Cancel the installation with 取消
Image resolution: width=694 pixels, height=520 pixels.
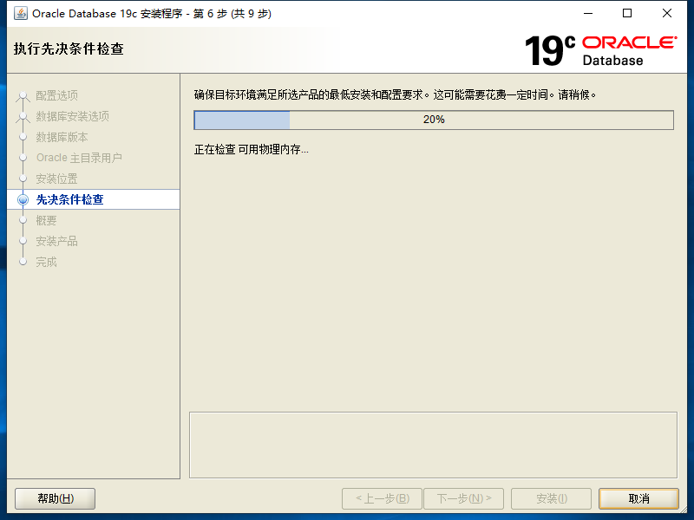pyautogui.click(x=638, y=499)
